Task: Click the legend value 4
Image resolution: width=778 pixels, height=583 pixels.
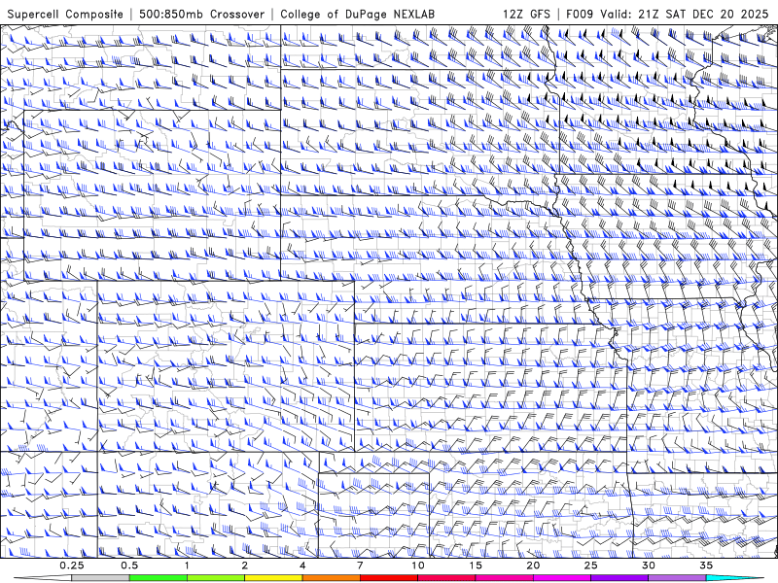Action: pyautogui.click(x=302, y=566)
